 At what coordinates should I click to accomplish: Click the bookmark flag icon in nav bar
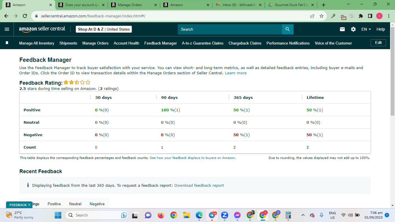click(7, 43)
